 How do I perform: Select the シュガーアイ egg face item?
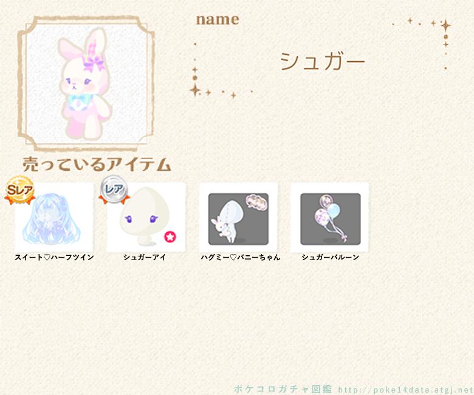pyautogui.click(x=145, y=216)
